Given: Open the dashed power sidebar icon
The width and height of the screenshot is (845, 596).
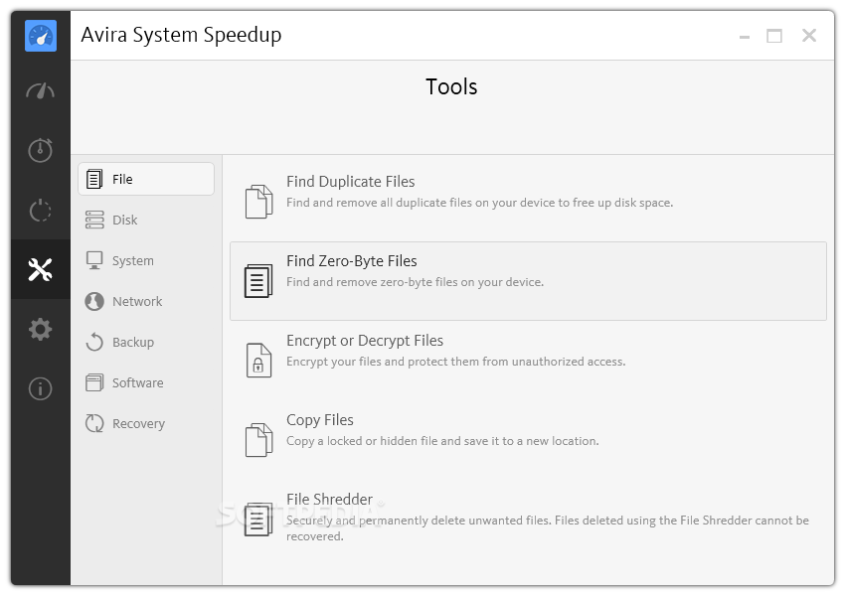Looking at the screenshot, I should [x=41, y=210].
